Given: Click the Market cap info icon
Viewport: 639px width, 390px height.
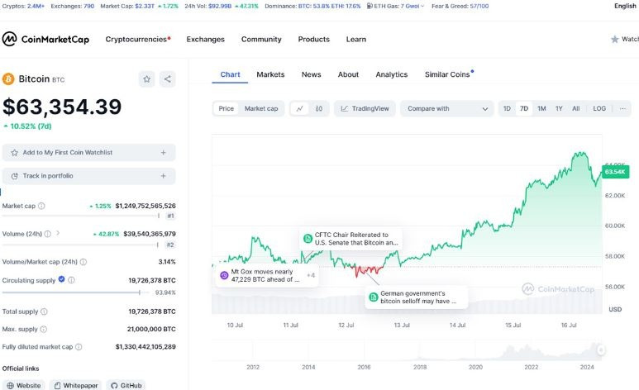Looking at the screenshot, I should point(41,206).
